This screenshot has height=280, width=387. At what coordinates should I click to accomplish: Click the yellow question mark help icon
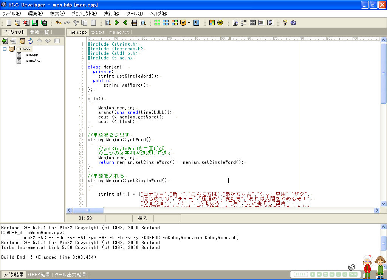(285, 23)
